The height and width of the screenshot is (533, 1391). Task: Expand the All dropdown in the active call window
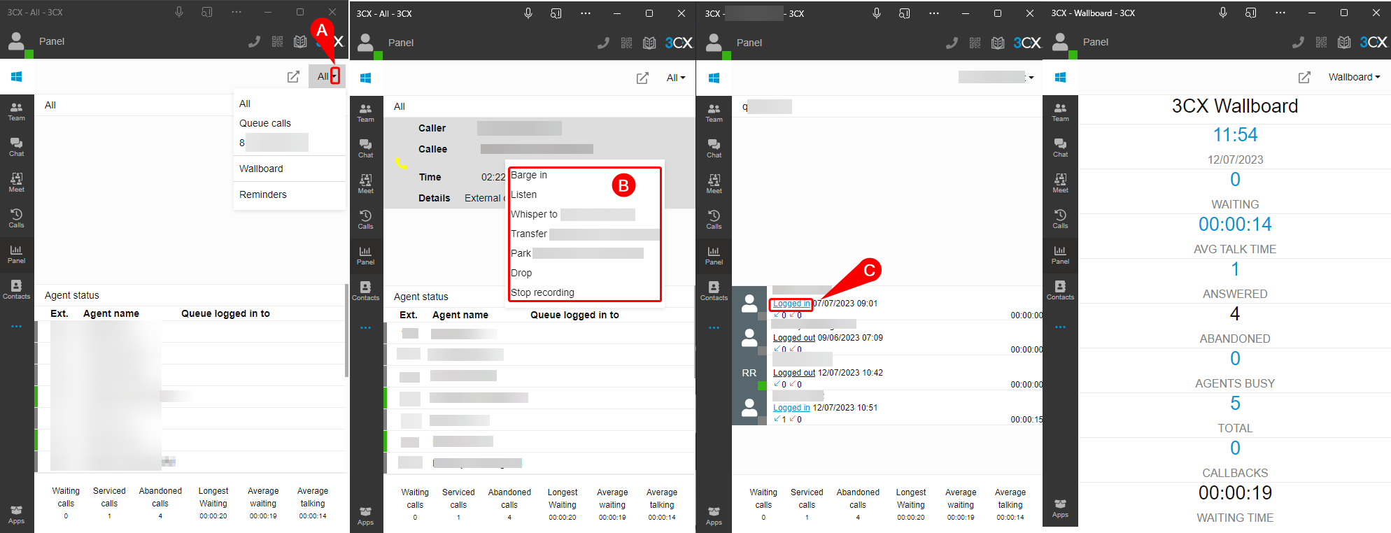coord(676,78)
